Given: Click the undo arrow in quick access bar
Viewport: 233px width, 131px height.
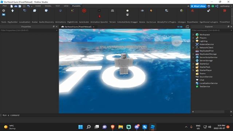Looking at the screenshot, I should (x=28, y=6).
